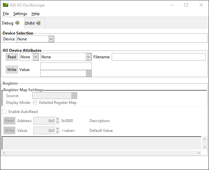Click the Filename input field
Screen dimensions: 209x170
(159, 57)
